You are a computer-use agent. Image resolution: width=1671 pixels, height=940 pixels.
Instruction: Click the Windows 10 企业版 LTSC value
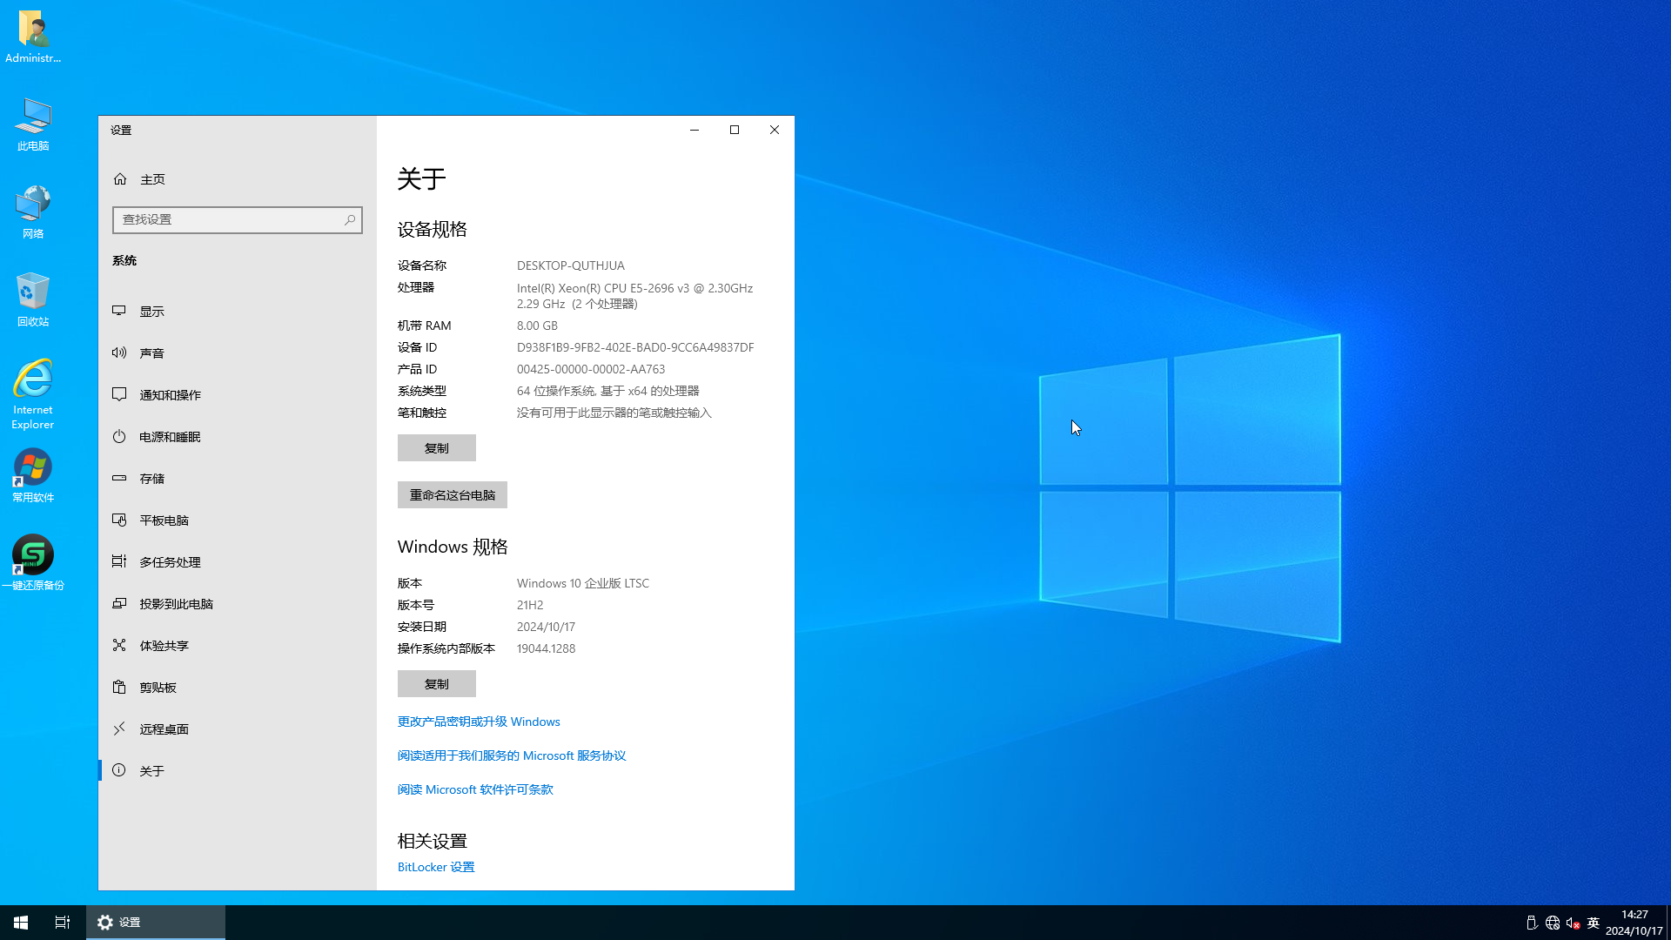coord(583,583)
